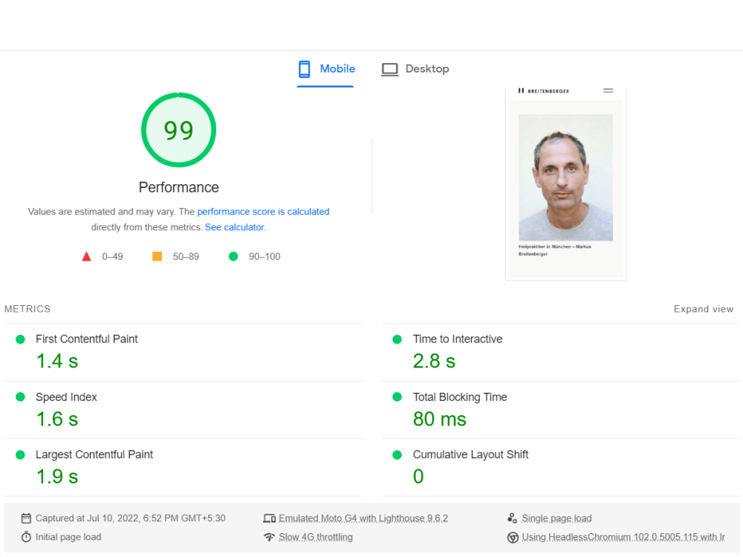Click the Time to Interactive label
The height and width of the screenshot is (557, 743).
pos(457,339)
